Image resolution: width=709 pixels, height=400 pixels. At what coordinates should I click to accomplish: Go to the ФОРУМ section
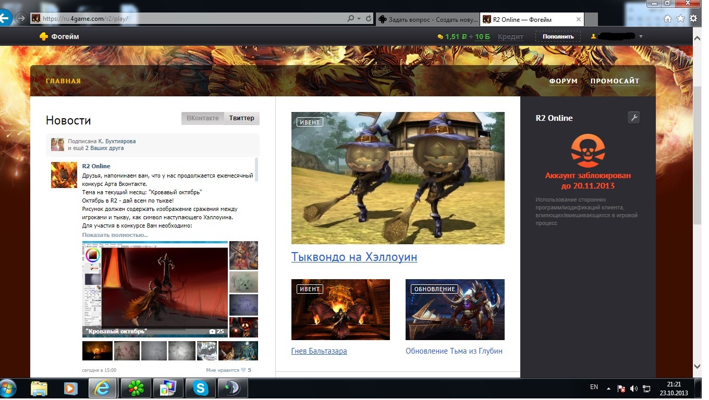[563, 81]
